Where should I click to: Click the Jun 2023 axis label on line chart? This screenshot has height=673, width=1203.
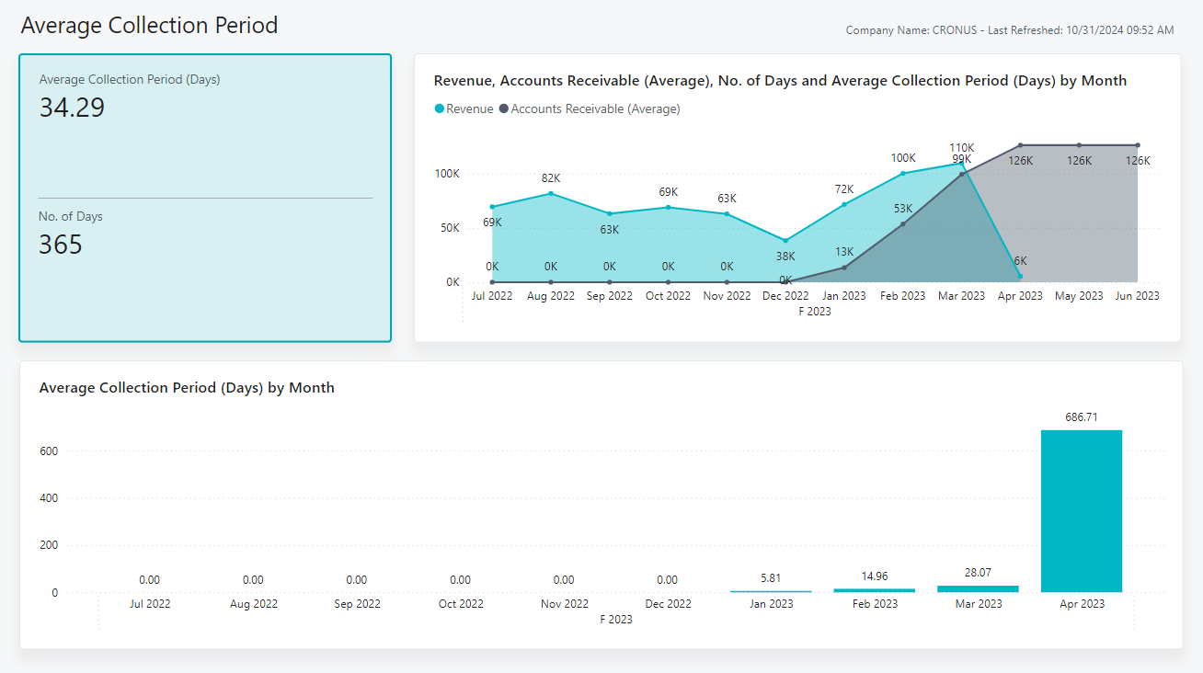[x=1138, y=296]
